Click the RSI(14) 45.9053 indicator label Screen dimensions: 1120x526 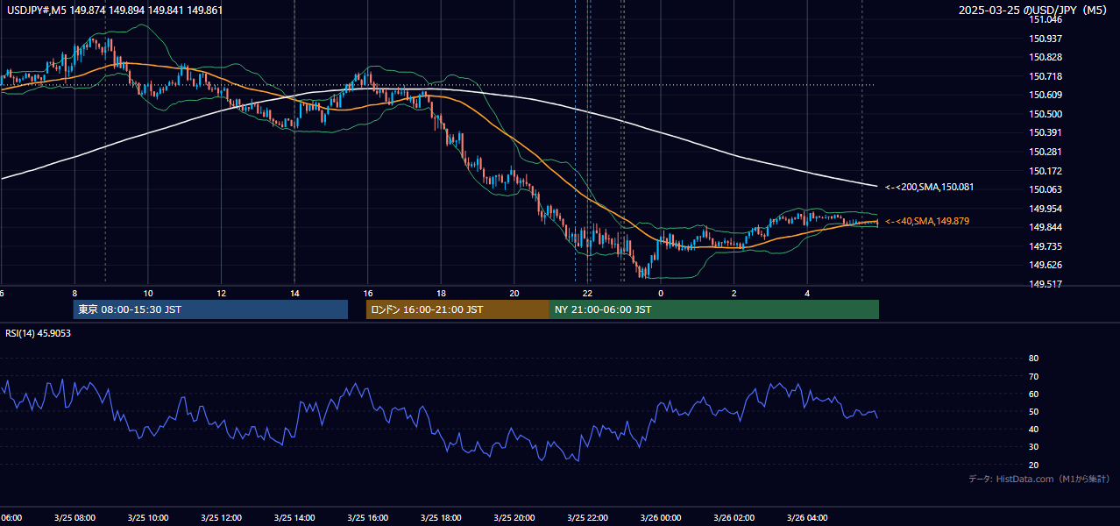coord(39,333)
